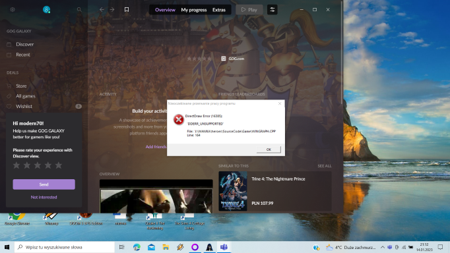Open Microsoft Teams from the taskbar
The width and height of the screenshot is (450, 253).
pyautogui.click(x=224, y=247)
